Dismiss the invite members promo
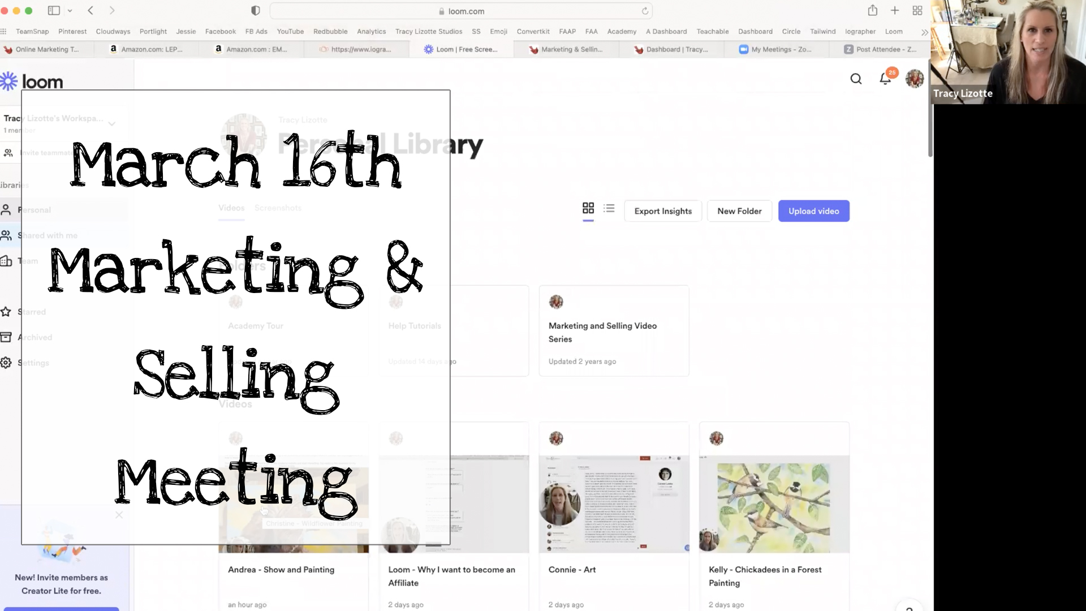Screen dimensions: 1086x611 tap(119, 515)
